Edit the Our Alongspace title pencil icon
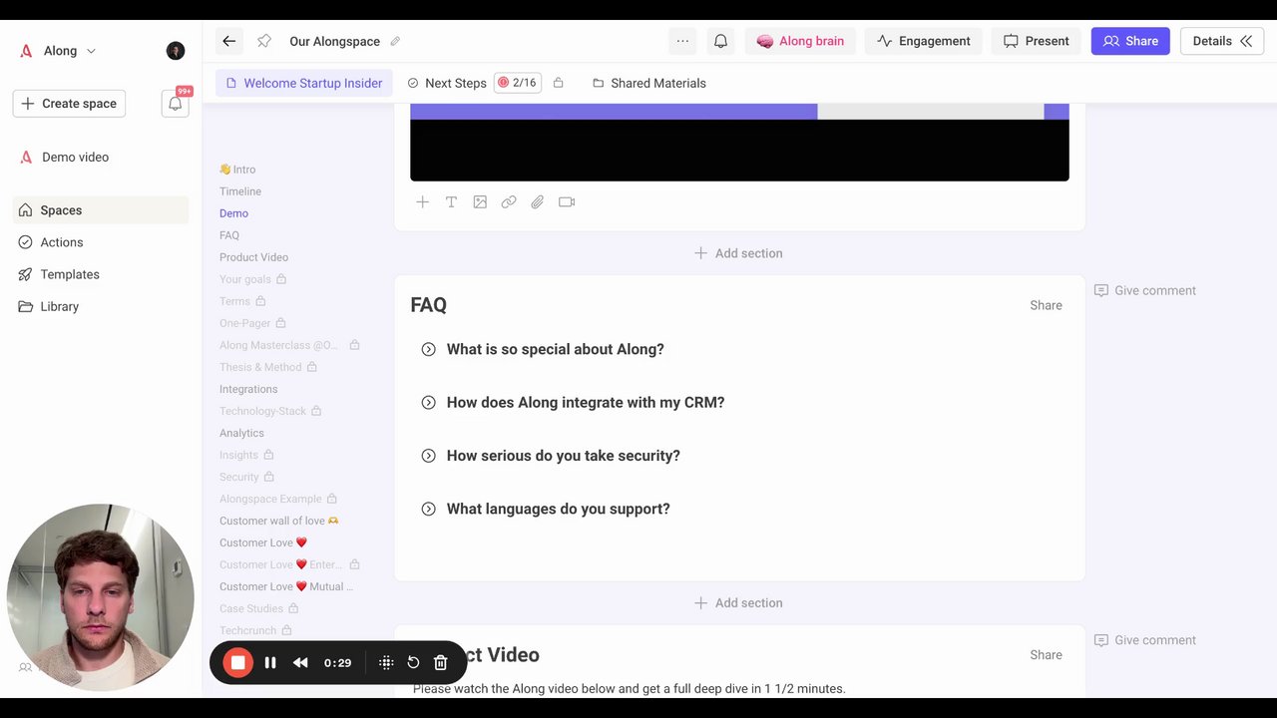This screenshot has height=718, width=1277. (x=395, y=41)
